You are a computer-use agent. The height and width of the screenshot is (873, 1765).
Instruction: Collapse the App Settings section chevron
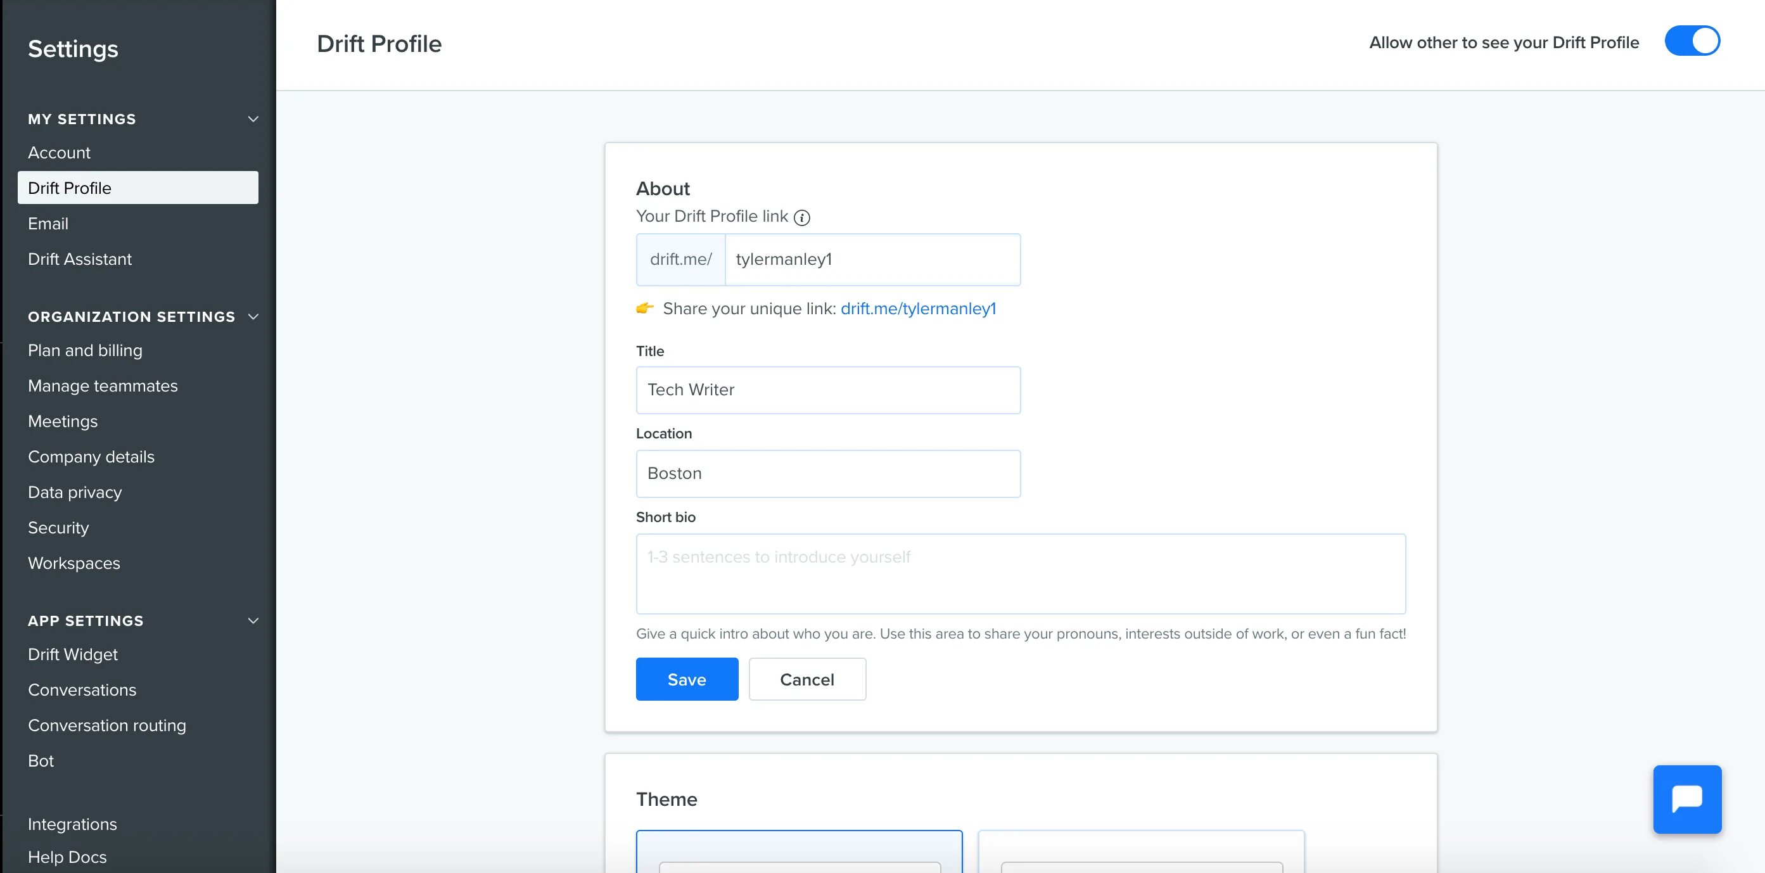tap(253, 621)
